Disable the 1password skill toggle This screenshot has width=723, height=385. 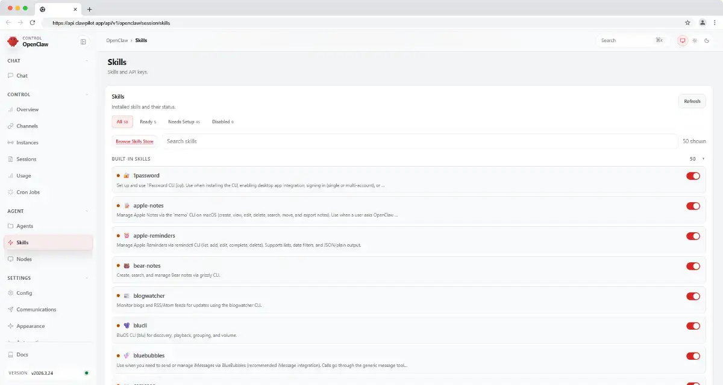[693, 176]
